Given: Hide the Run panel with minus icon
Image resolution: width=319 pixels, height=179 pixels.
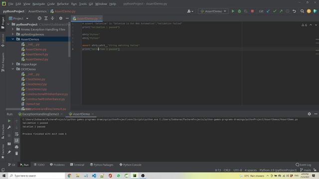Looking at the screenshot, I should coord(316,114).
